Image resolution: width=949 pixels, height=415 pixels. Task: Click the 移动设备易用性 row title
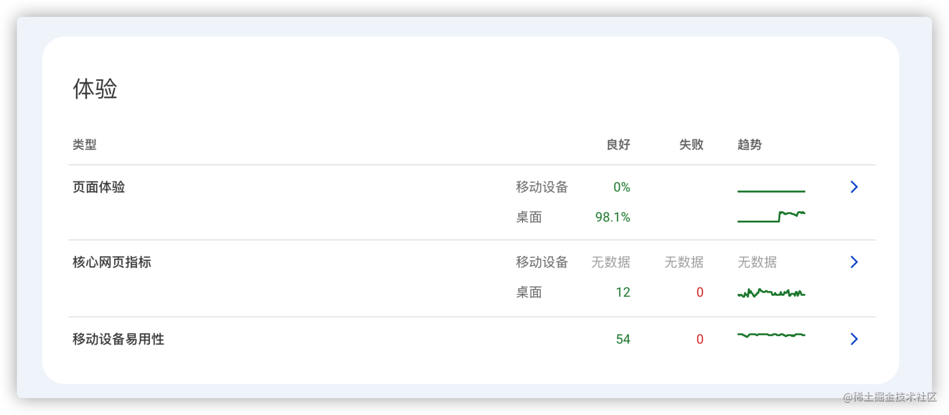pyautogui.click(x=118, y=339)
